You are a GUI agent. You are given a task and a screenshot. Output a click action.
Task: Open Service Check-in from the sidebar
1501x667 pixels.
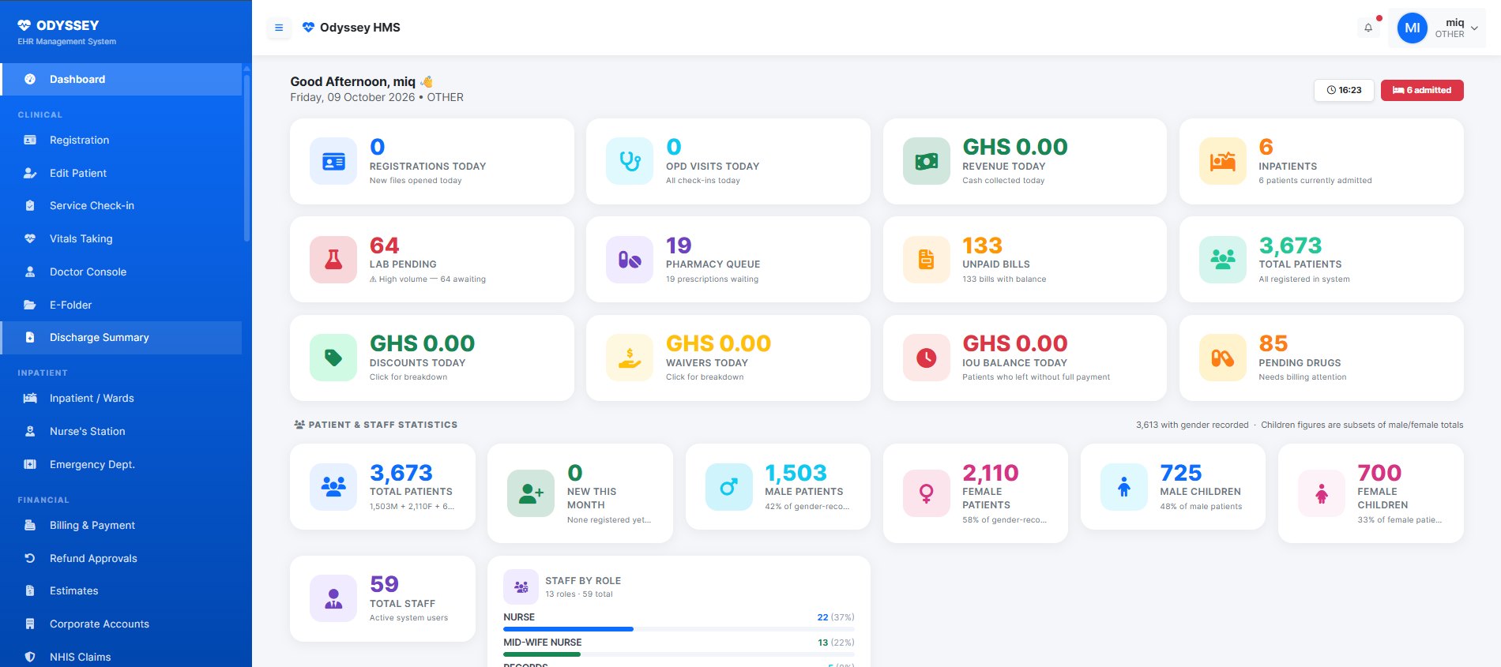click(x=121, y=205)
